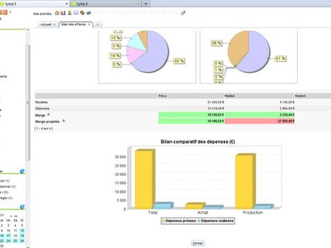The height and width of the screenshot is (248, 331).
Task: Close the Bilan des affaires tab
Action: click(89, 24)
